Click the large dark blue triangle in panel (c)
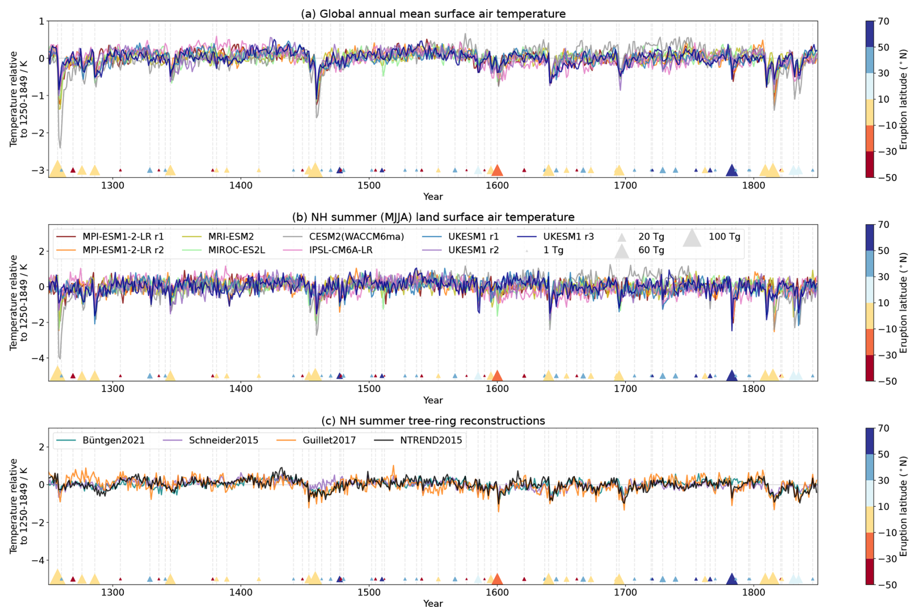The image size is (918, 616). 732,579
